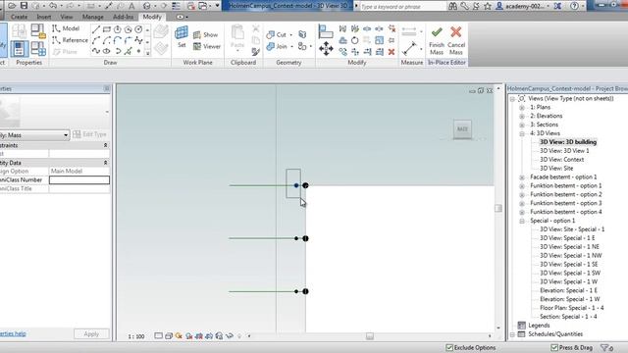Expand Funktion bestemt - option 3 node
Image resolution: width=628 pixels, height=353 pixels.
click(x=522, y=204)
